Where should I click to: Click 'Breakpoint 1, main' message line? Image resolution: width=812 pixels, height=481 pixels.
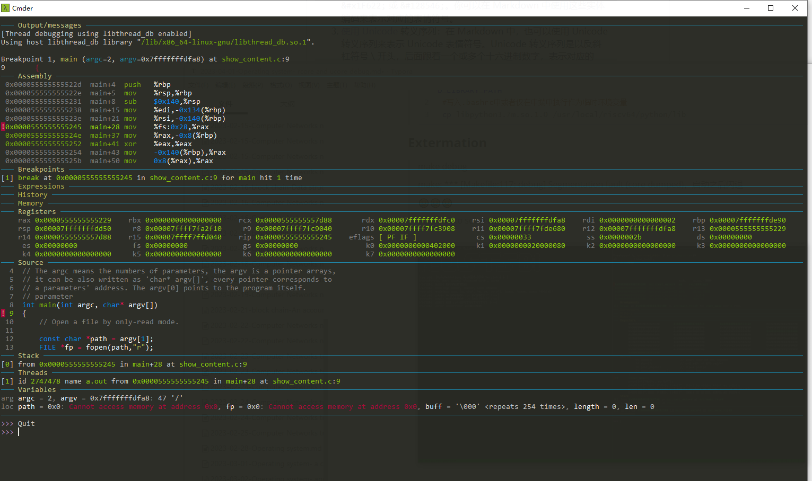(145, 59)
